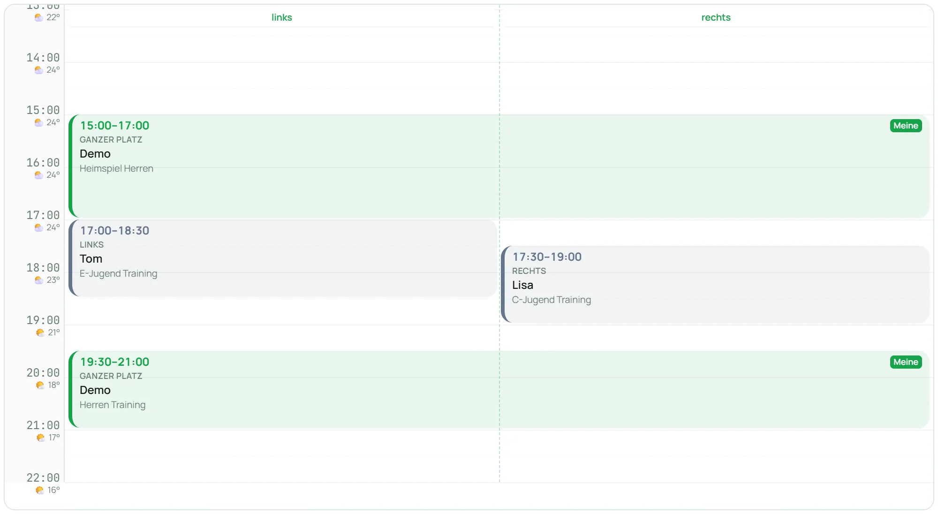
Task: Click the weather icon beside 17°
Action: coord(41,438)
